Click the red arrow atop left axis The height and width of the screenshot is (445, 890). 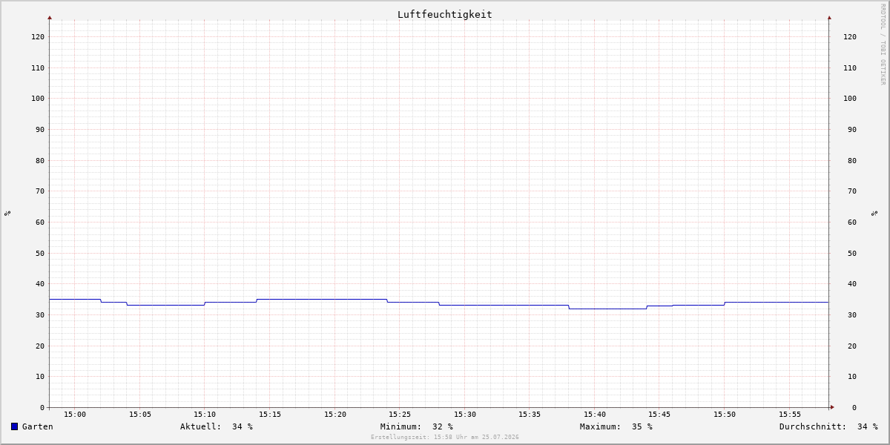50,17
